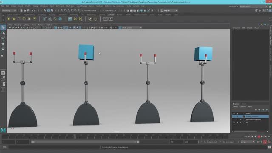Click the blue sphere Arnold shelf icon
This screenshot has width=272, height=153.
click(60, 19)
